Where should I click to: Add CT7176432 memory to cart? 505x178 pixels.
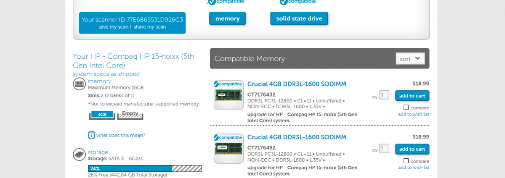click(412, 96)
